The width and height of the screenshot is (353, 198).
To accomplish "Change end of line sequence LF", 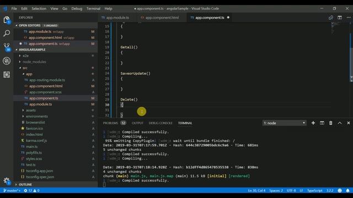I will (x=301, y=191).
